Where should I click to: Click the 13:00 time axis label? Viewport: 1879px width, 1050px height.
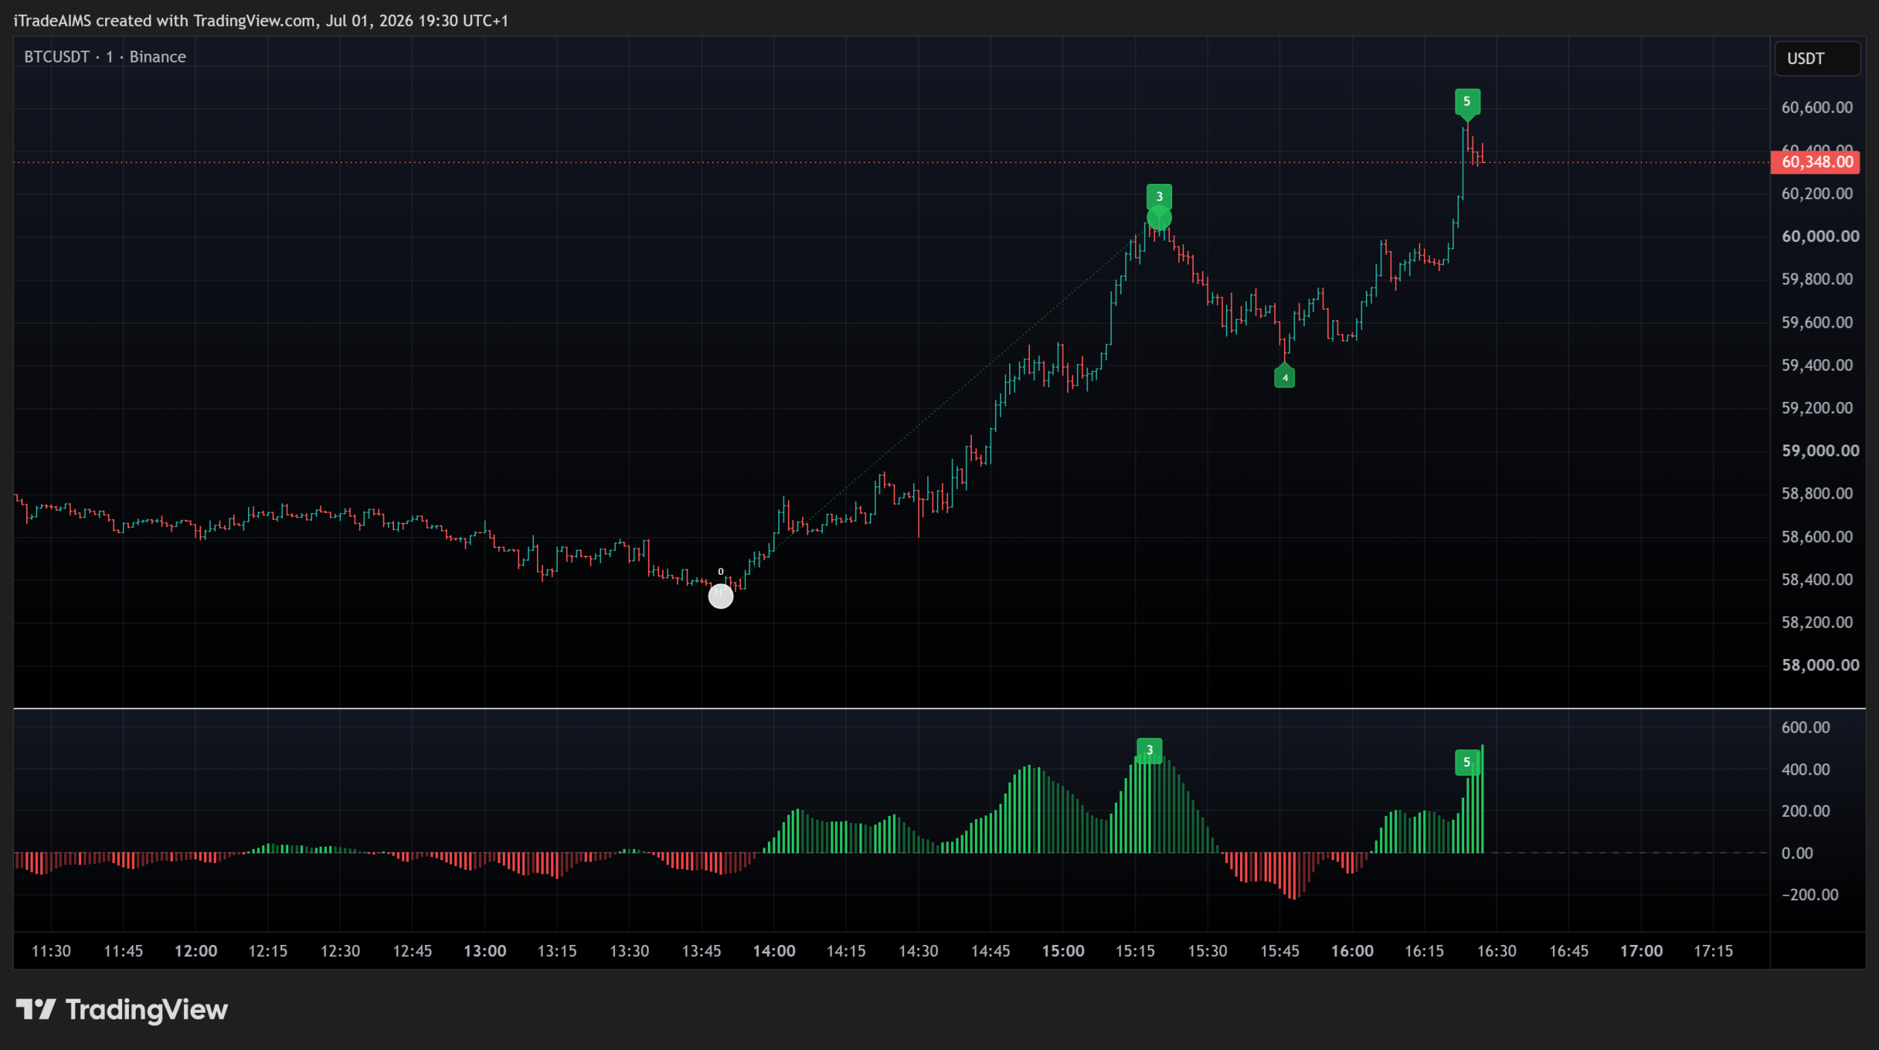pos(485,951)
